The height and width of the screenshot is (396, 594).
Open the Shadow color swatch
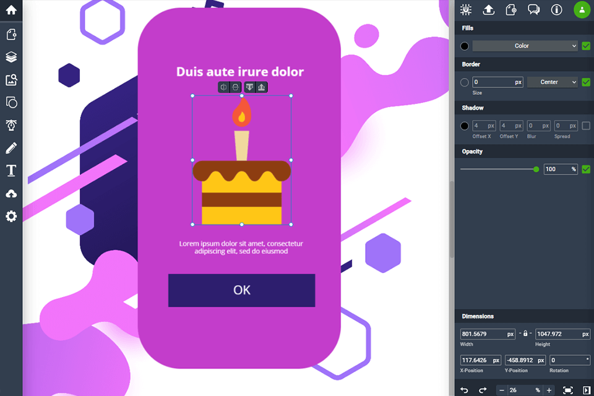(465, 126)
